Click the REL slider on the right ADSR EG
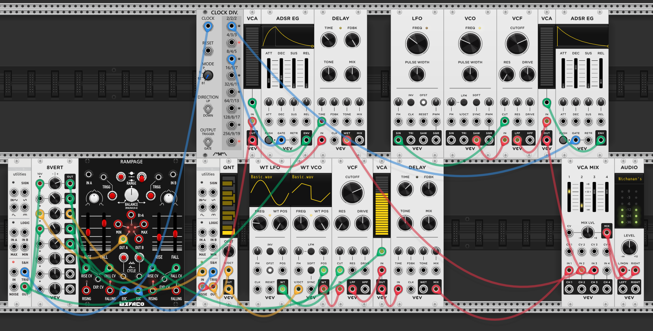653x331 pixels. [x=601, y=73]
